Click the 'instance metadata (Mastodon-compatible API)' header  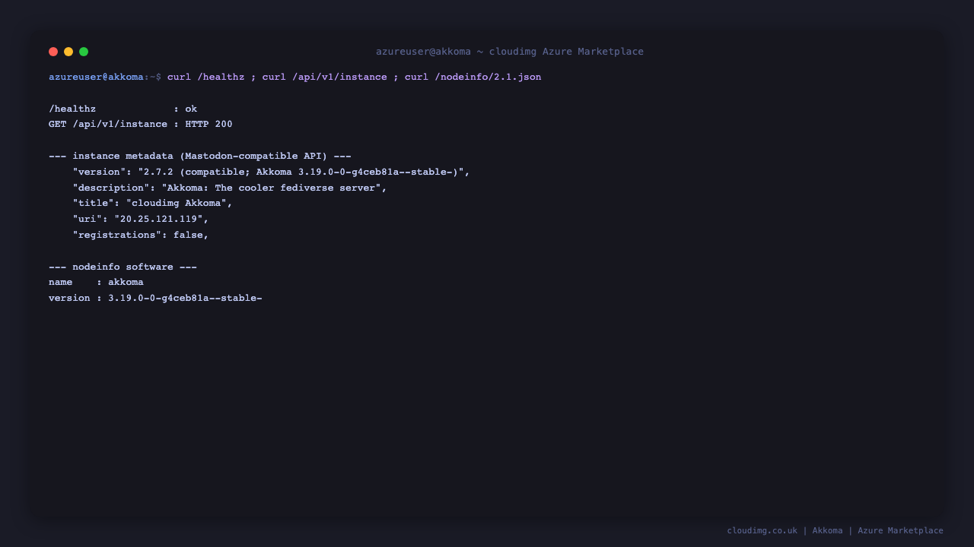click(x=200, y=156)
